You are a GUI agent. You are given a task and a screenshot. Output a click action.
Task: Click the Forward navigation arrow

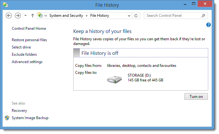(x=18, y=16)
